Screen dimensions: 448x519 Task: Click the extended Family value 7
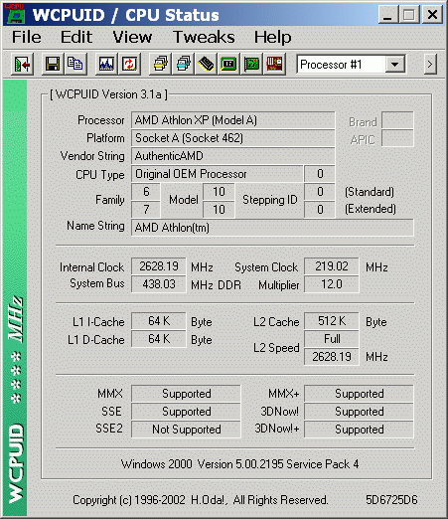[146, 210]
